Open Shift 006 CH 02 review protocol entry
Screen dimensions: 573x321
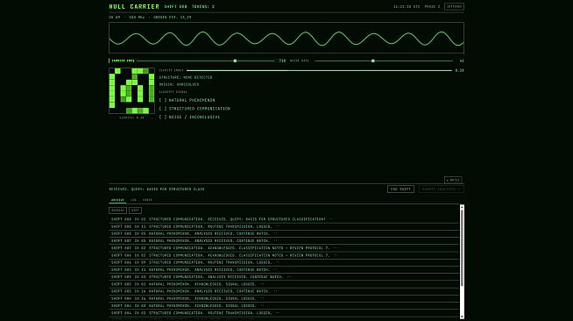[x=284, y=255]
